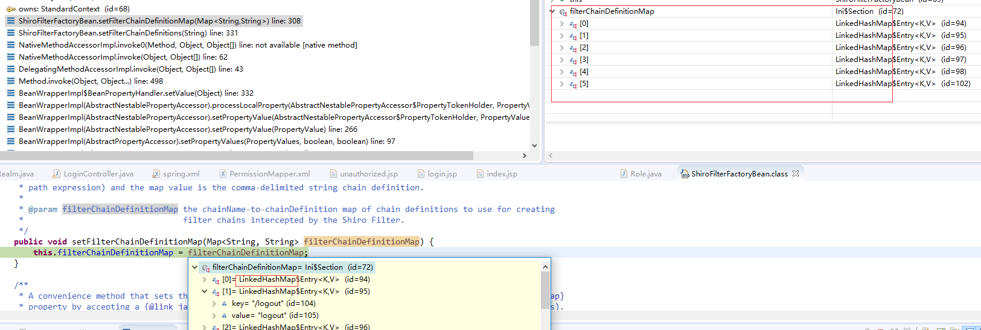Switch to login.jsp editor tab
The height and width of the screenshot is (330, 981).
[x=436, y=174]
